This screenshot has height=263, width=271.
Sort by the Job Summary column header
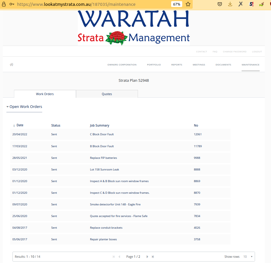(x=100, y=125)
